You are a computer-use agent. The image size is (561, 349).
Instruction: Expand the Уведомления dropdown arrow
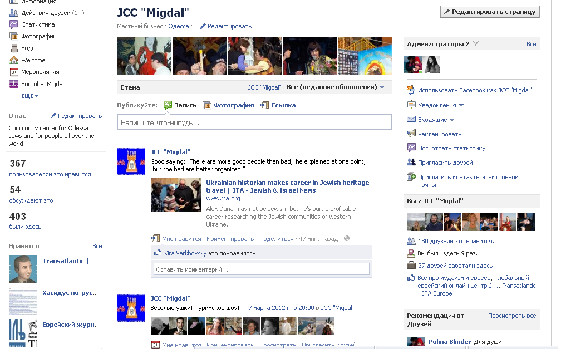pyautogui.click(x=461, y=105)
